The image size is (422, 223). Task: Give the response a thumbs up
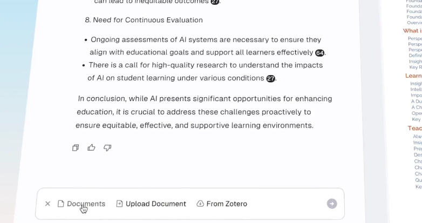point(92,147)
